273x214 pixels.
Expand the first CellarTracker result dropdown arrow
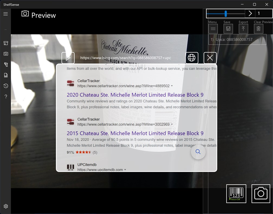tap(172, 86)
